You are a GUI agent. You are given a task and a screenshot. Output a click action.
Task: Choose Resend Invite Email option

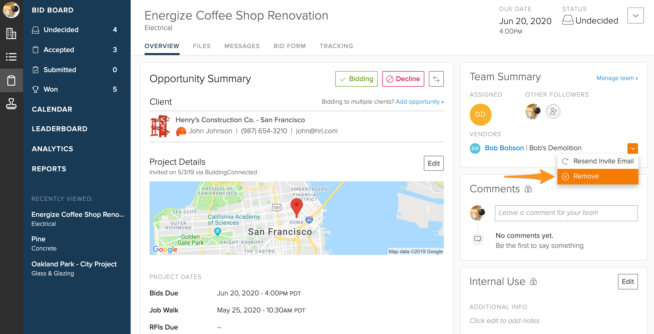[x=597, y=161]
